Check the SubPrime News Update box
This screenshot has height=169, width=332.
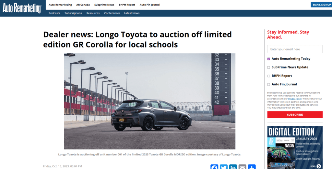point(268,67)
